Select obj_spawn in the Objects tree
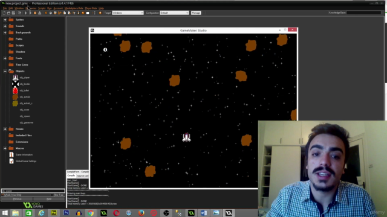Viewport: 387px width, 217px height. click(25, 116)
